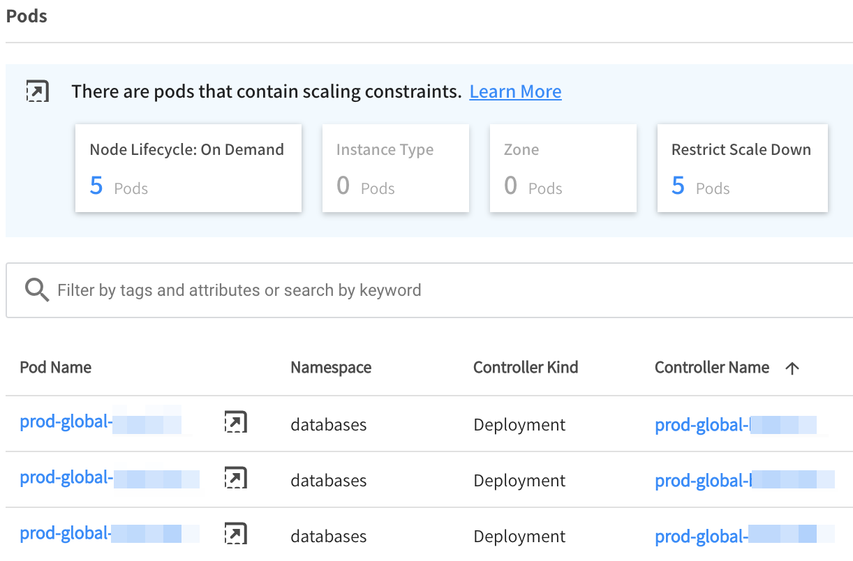Select the Instance Type constraint card

click(x=395, y=168)
